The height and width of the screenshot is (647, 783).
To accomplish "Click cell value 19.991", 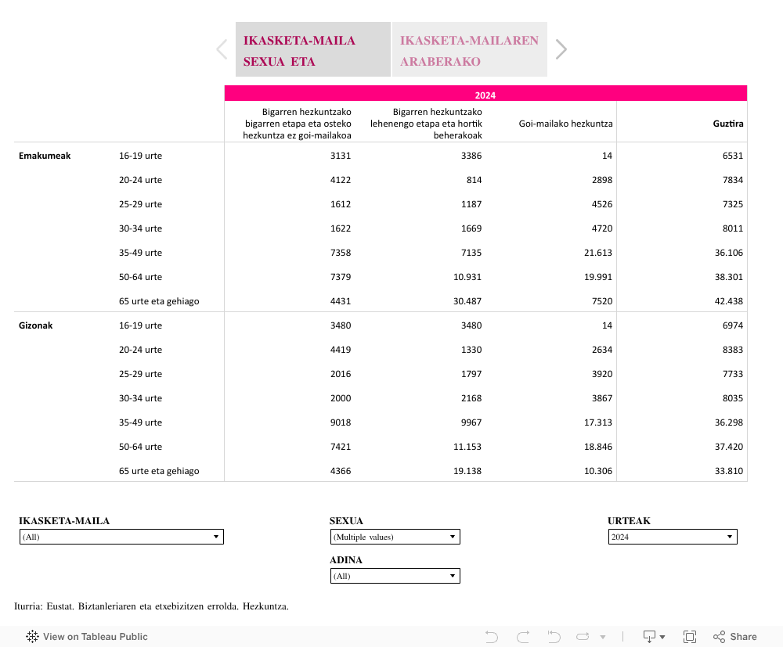I will [598, 277].
